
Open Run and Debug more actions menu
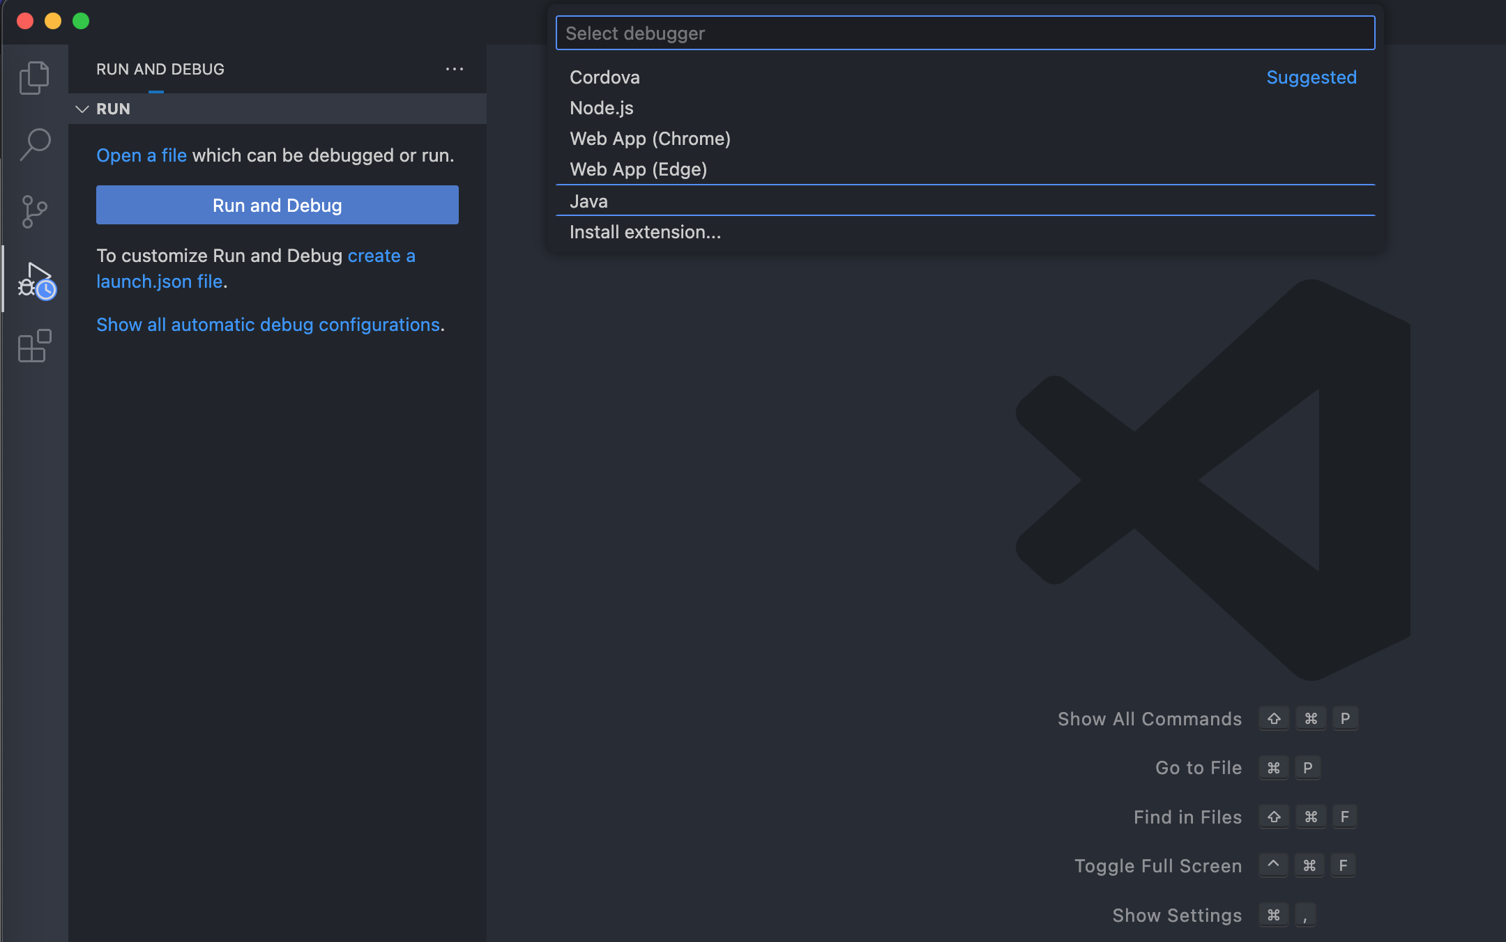pyautogui.click(x=455, y=69)
